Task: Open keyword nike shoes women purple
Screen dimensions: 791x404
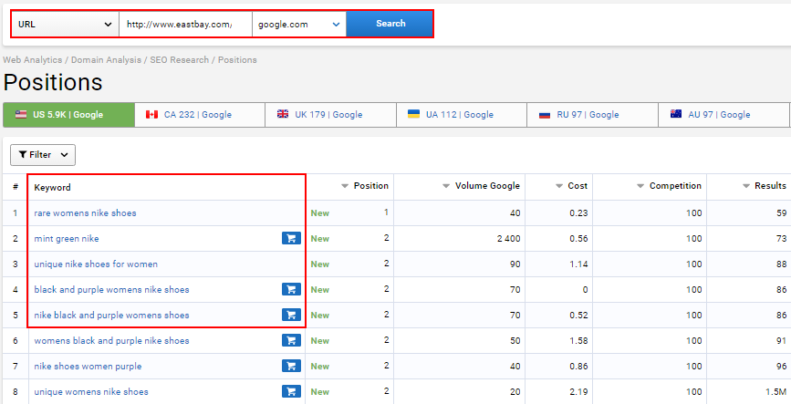Action: (x=88, y=367)
